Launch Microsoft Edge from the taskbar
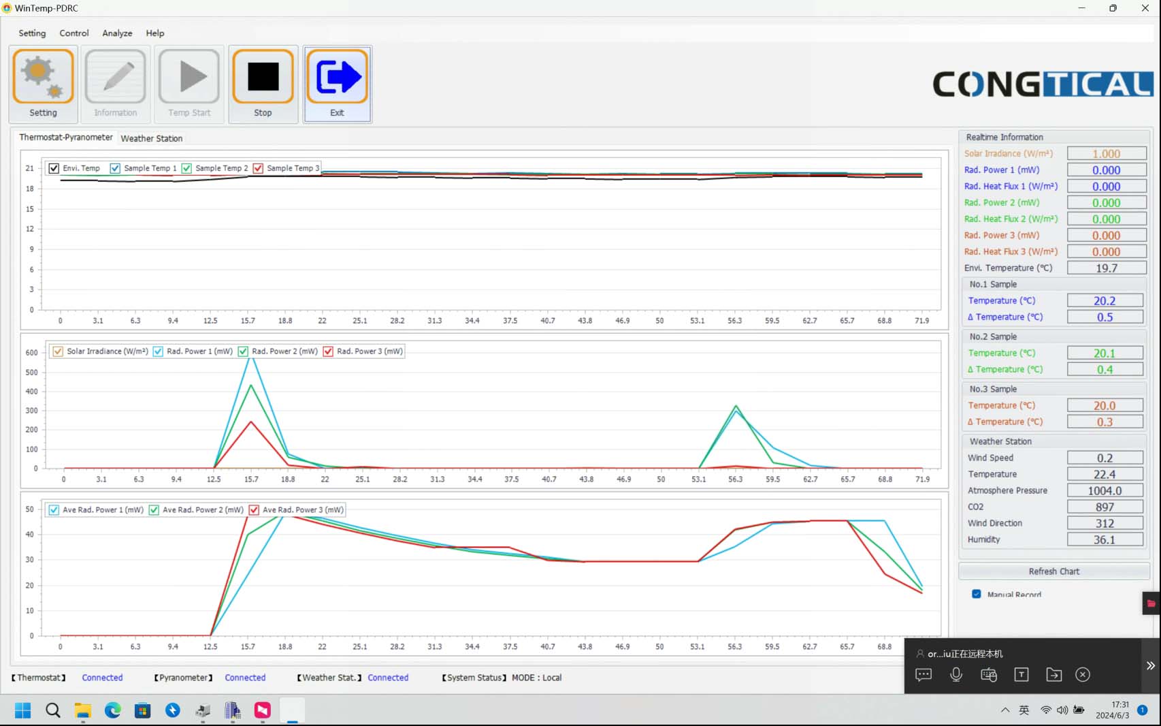This screenshot has height=726, width=1161. tap(113, 711)
